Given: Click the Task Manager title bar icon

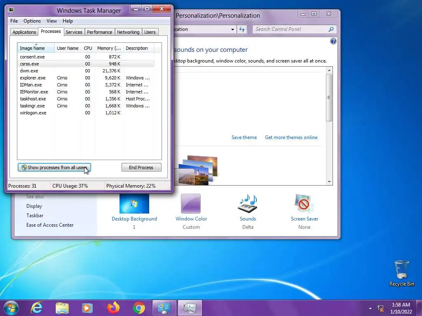Looking at the screenshot, I should click(11, 10).
